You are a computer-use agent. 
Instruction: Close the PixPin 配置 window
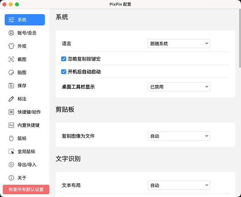pyautogui.click(x=4, y=4)
